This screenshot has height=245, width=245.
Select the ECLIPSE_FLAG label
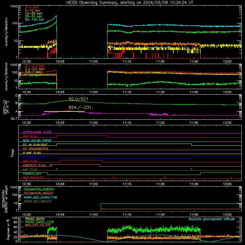pyautogui.click(x=33, y=157)
